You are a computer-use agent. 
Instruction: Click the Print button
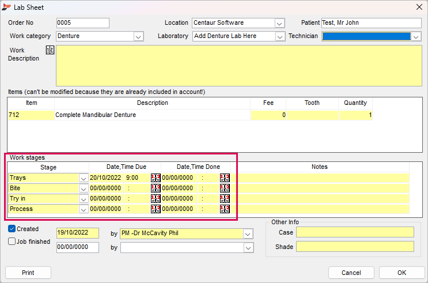coord(28,273)
